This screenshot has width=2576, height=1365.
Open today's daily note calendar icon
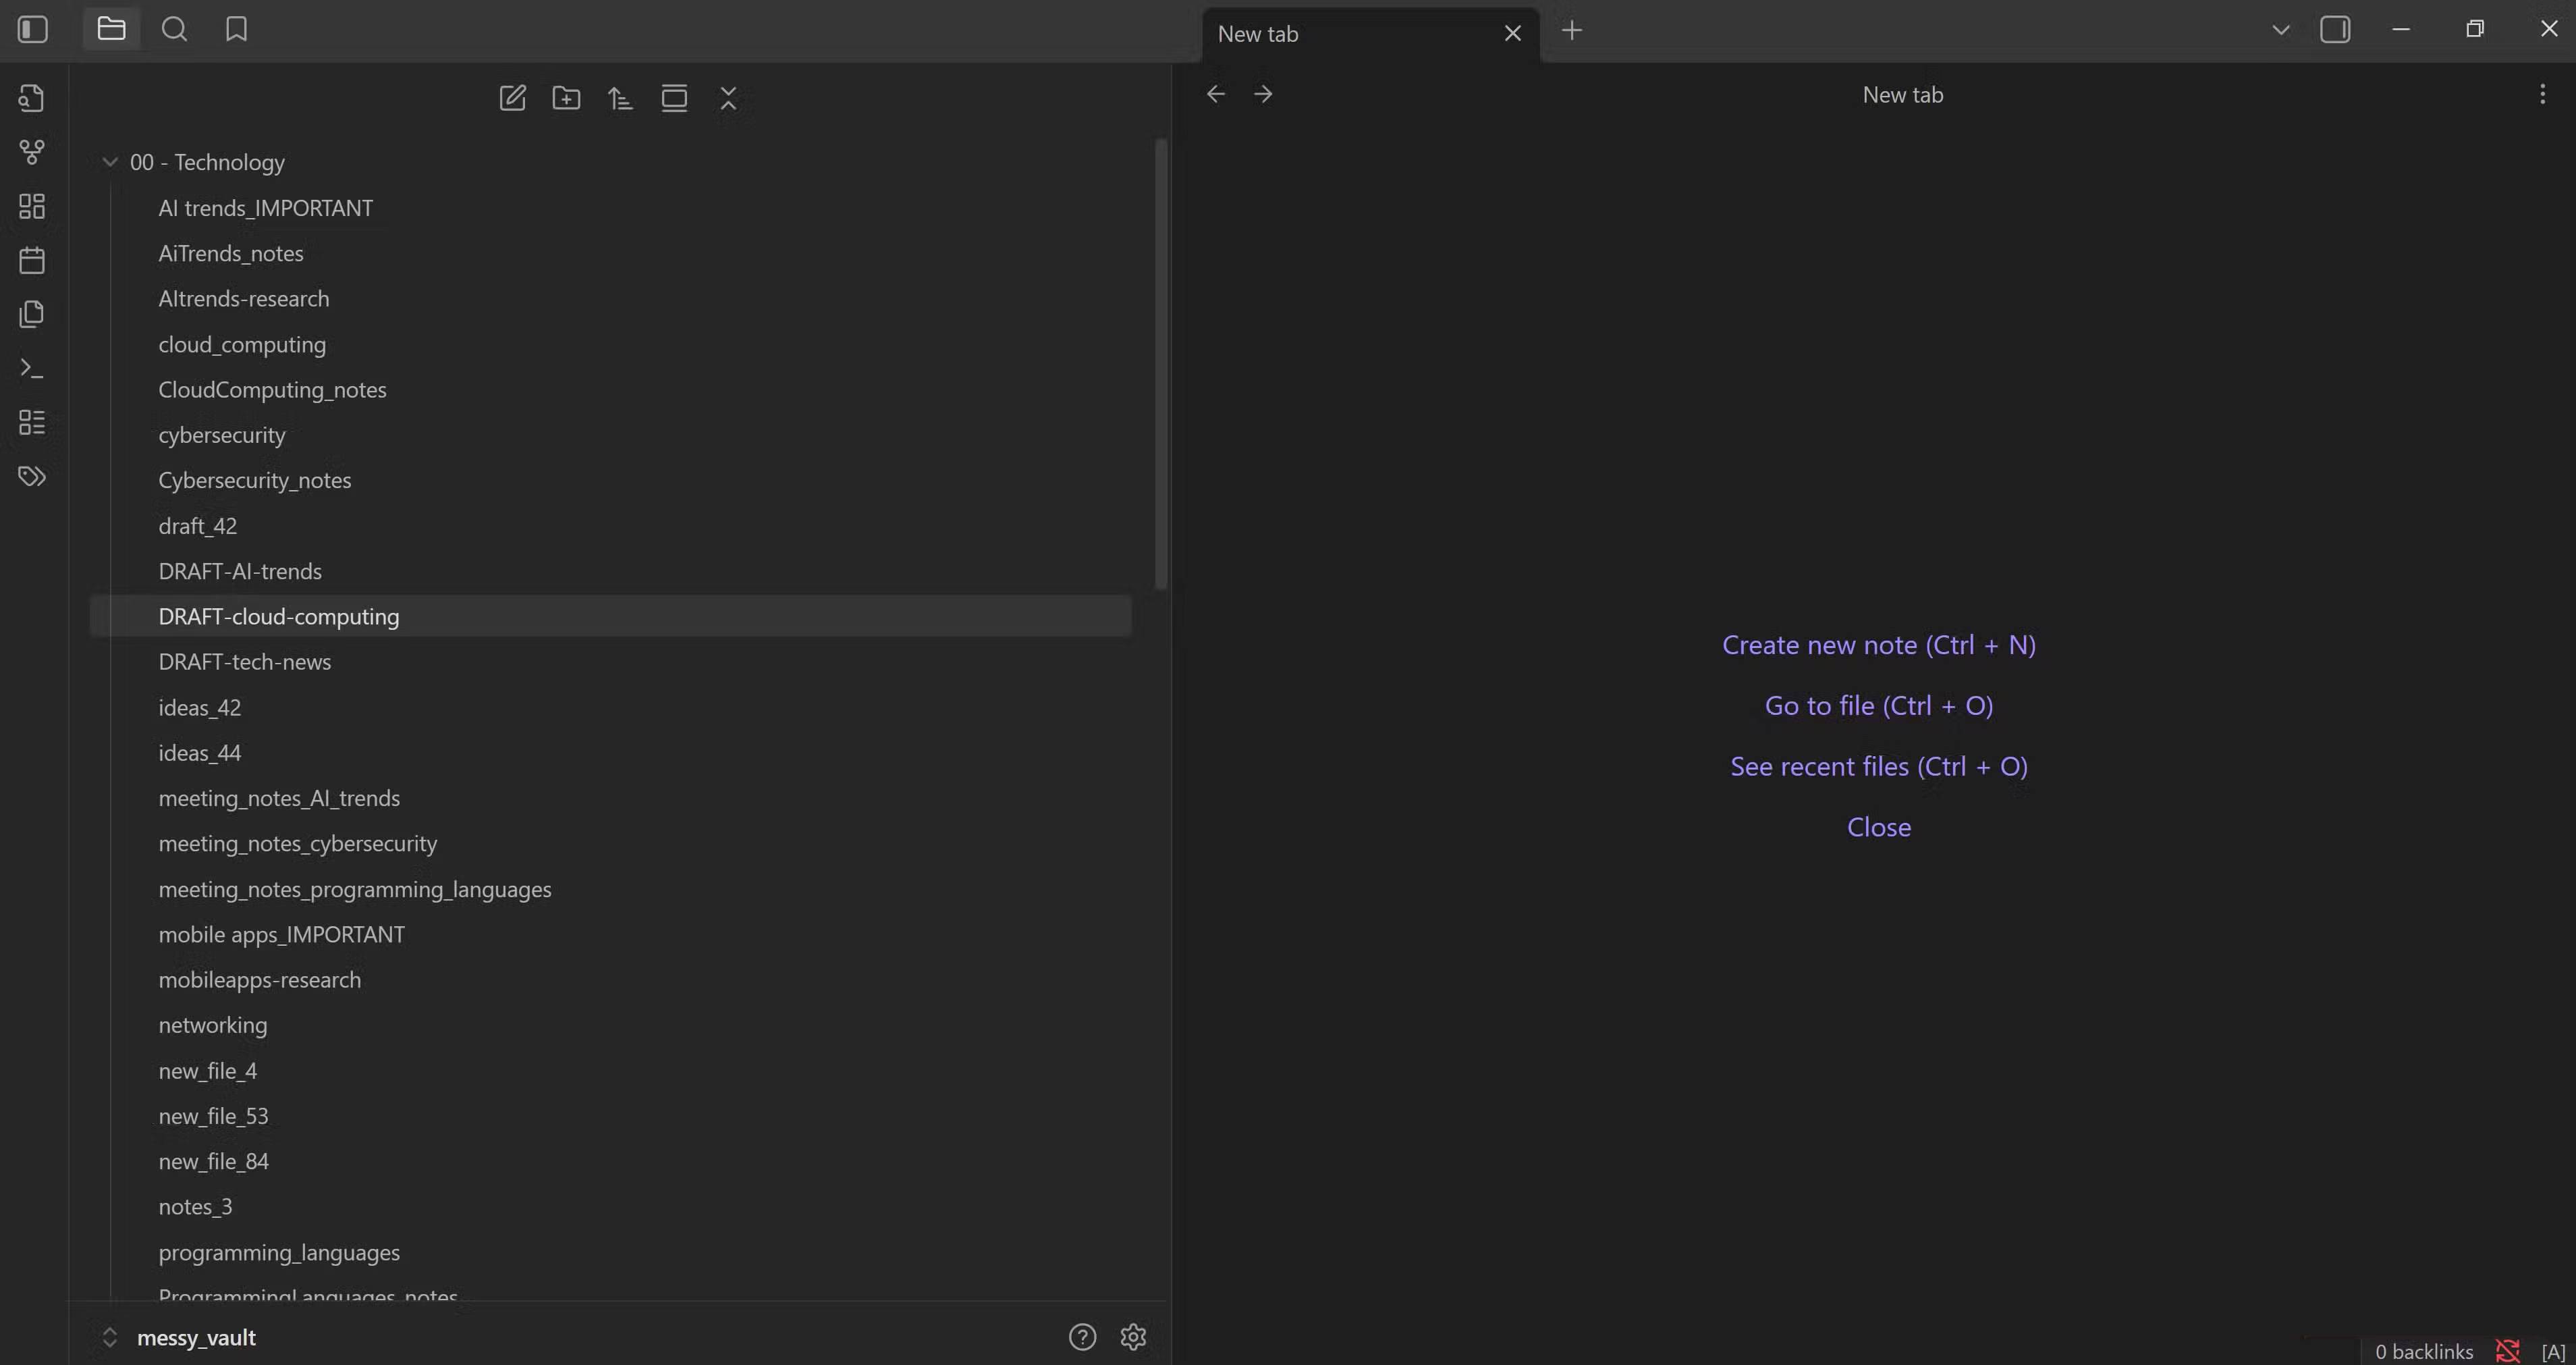tap(32, 260)
